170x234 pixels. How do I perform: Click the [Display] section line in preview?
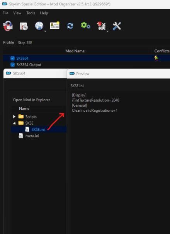(x=79, y=95)
